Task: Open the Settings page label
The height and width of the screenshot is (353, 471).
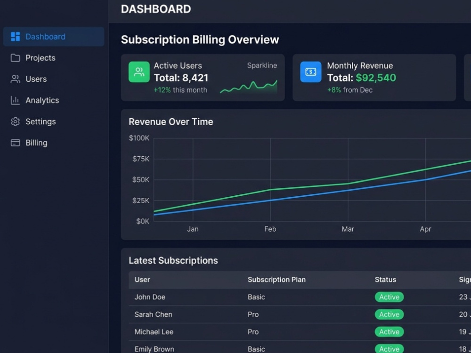Action: [41, 121]
